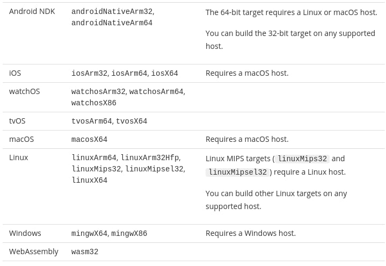Select the linuxArm32Hfp target name

(150, 157)
